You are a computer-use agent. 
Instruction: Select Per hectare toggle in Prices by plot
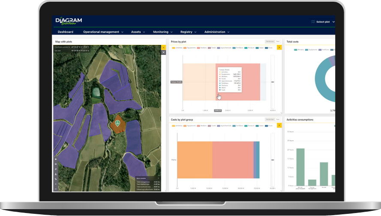point(270,41)
